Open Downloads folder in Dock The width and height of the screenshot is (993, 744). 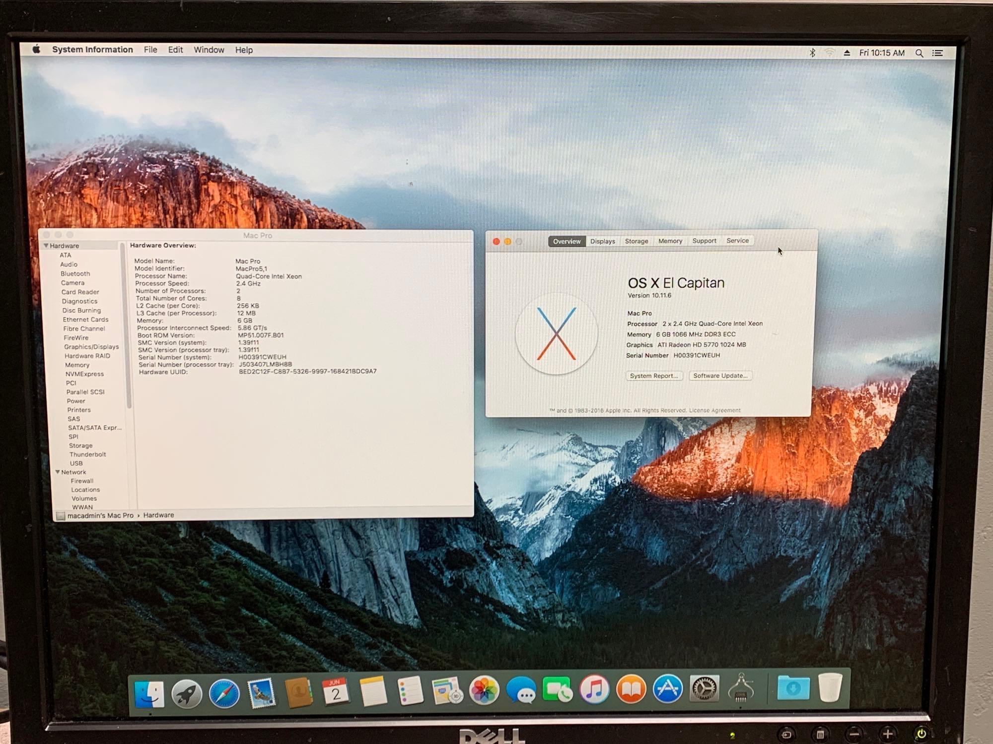coord(793,687)
